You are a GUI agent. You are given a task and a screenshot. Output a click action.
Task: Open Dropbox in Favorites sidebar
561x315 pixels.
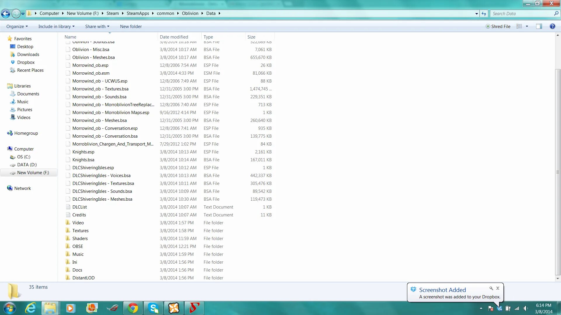point(26,62)
